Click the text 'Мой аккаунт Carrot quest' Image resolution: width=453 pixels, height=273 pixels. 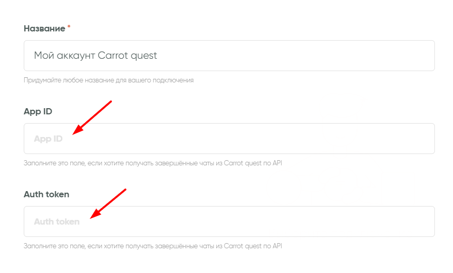[x=95, y=56]
